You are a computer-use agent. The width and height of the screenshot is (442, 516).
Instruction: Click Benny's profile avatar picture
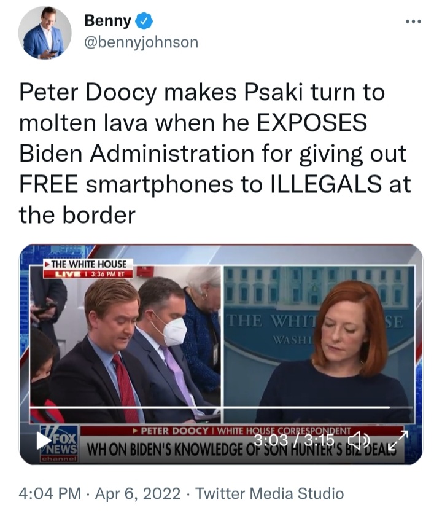[x=45, y=33]
